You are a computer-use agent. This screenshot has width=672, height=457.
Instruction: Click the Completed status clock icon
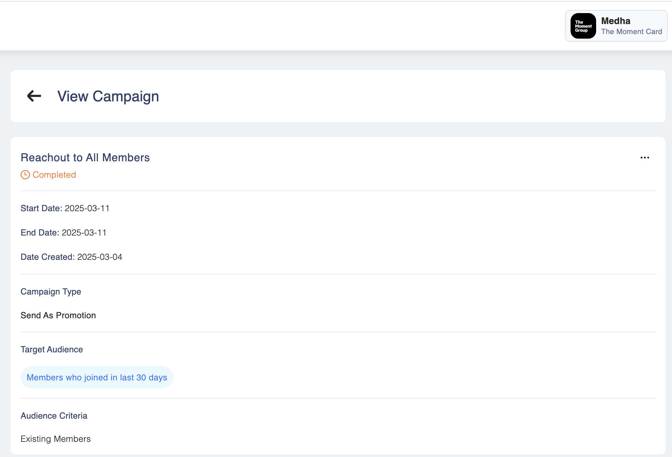point(25,175)
